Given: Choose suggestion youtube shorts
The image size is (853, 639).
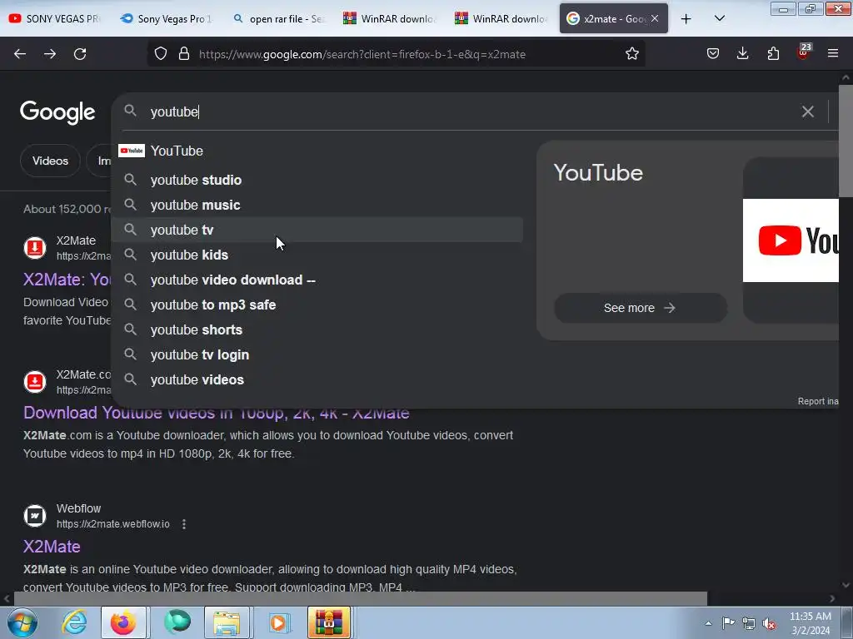Looking at the screenshot, I should pyautogui.click(x=317, y=329).
